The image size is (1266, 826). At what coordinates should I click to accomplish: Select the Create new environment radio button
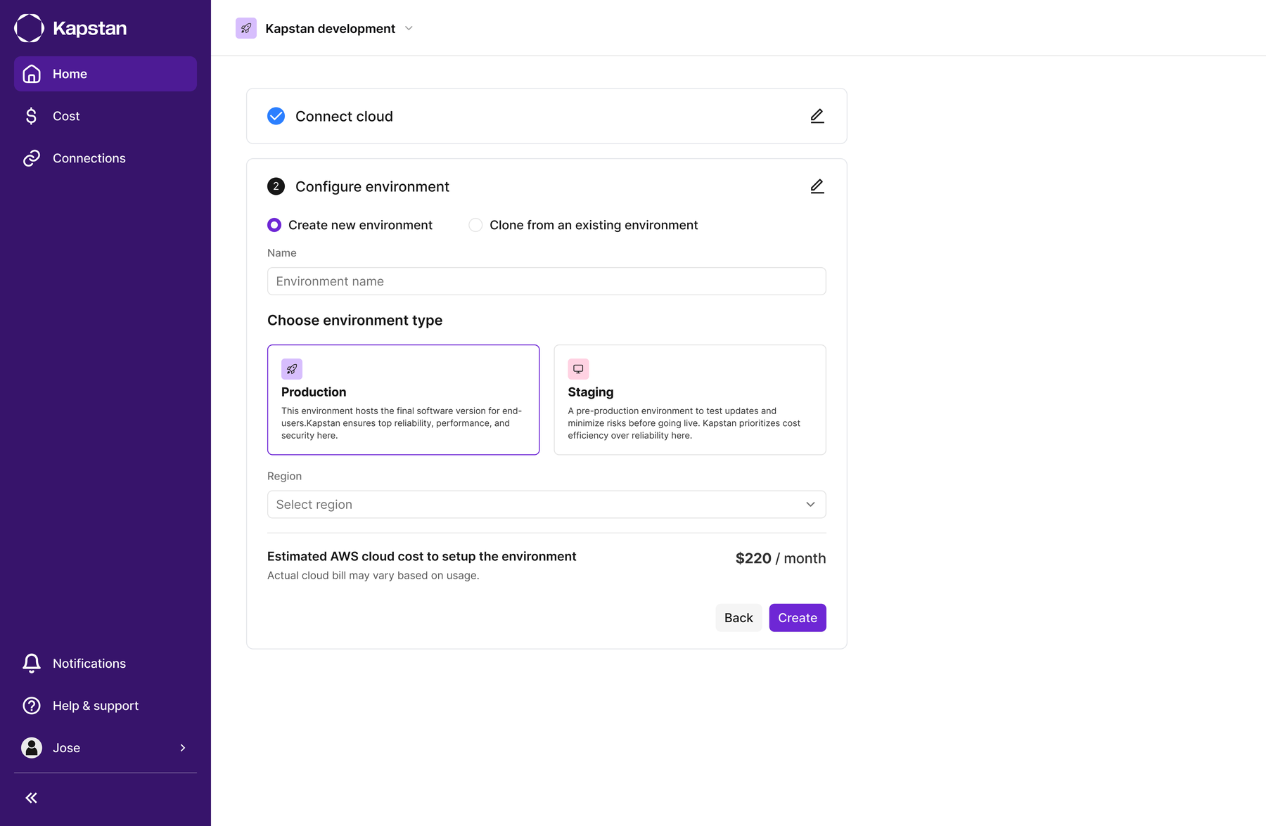(x=274, y=225)
